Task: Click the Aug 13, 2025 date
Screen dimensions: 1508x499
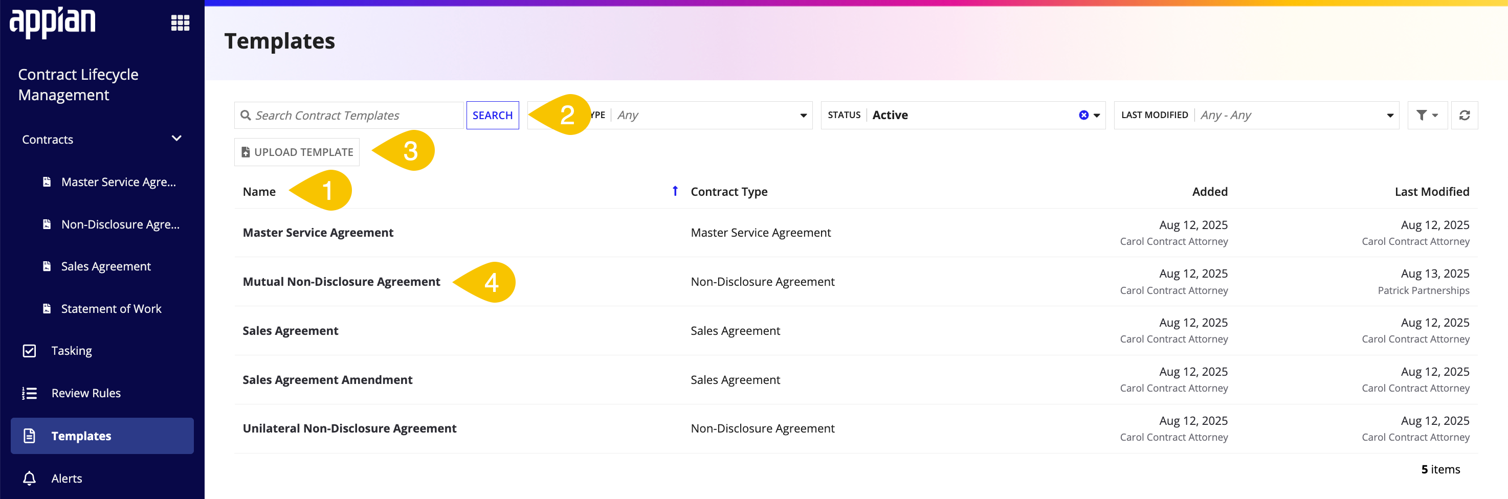Action: click(x=1435, y=273)
